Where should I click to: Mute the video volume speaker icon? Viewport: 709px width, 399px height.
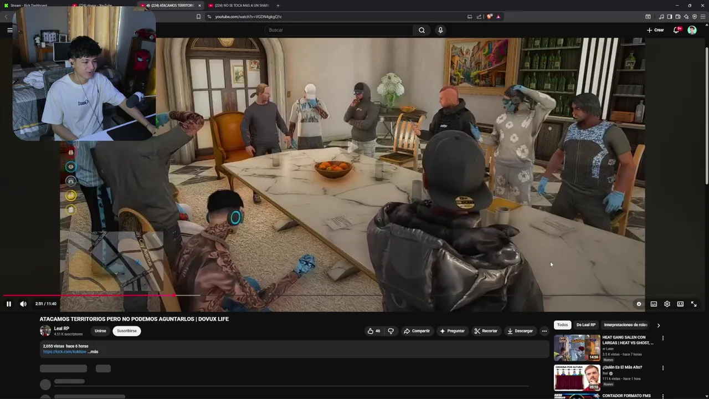tap(23, 304)
